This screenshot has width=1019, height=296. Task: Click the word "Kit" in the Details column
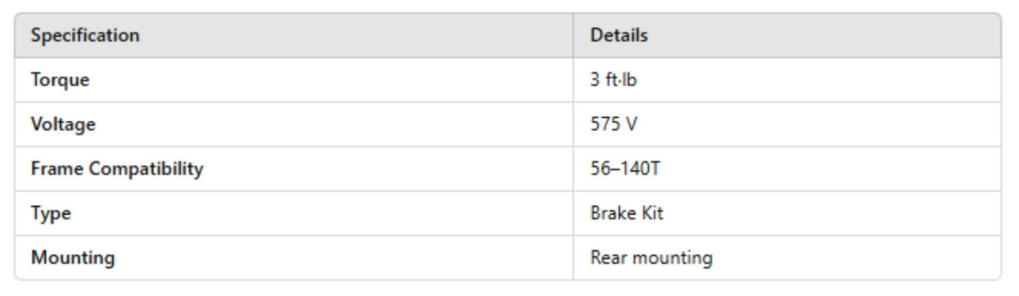pos(651,213)
